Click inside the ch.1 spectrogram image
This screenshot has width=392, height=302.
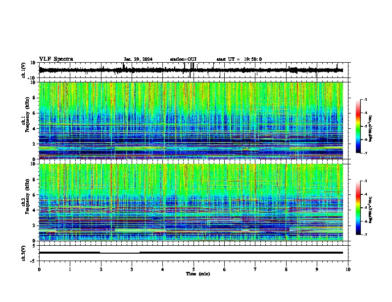pyautogui.click(x=191, y=120)
